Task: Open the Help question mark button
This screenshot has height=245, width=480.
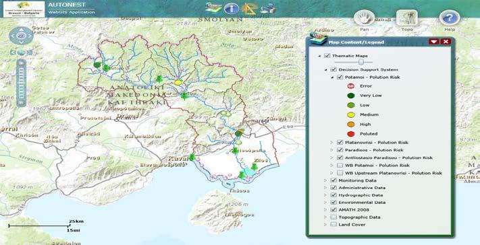Action: (450, 17)
